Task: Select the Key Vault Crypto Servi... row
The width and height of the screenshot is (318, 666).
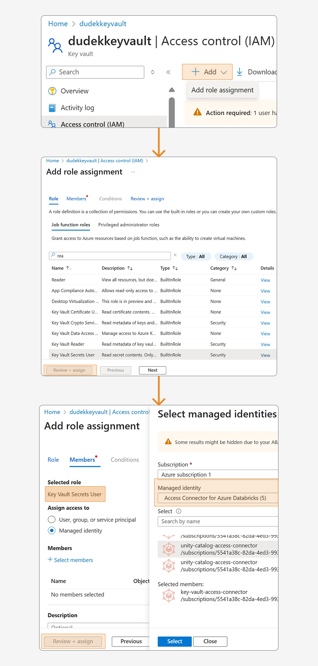Action: coord(162,323)
